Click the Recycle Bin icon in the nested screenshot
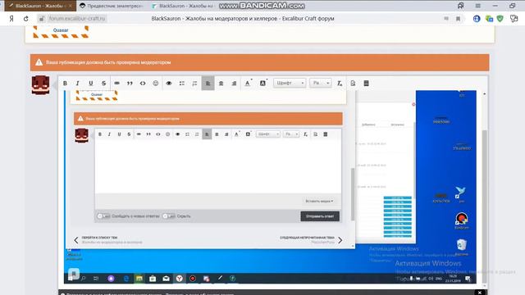Screen dimensions: 525x295 [461, 247]
